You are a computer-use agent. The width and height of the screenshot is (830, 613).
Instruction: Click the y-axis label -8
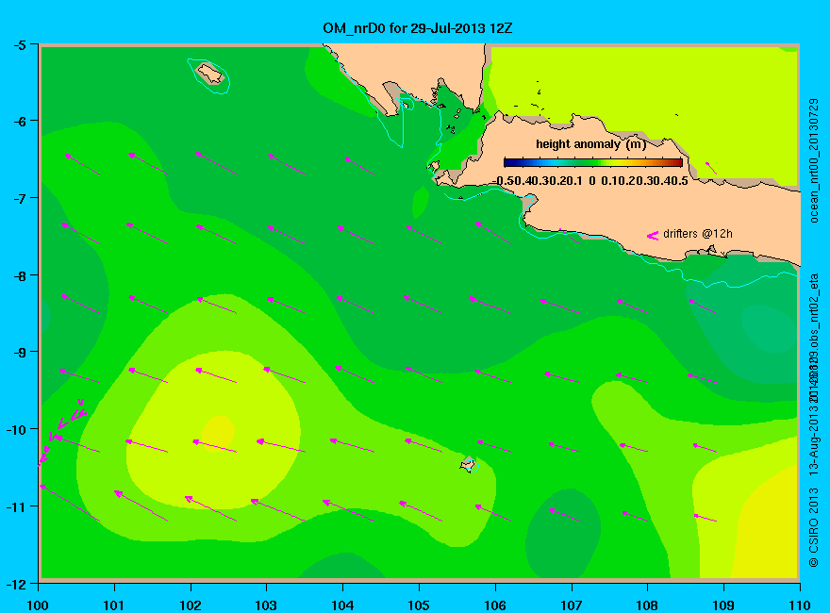[x=19, y=275]
